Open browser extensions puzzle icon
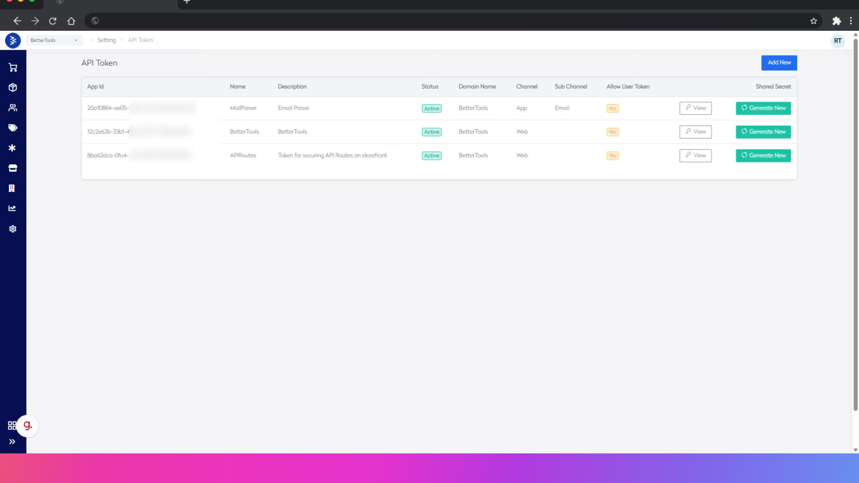 [x=836, y=21]
